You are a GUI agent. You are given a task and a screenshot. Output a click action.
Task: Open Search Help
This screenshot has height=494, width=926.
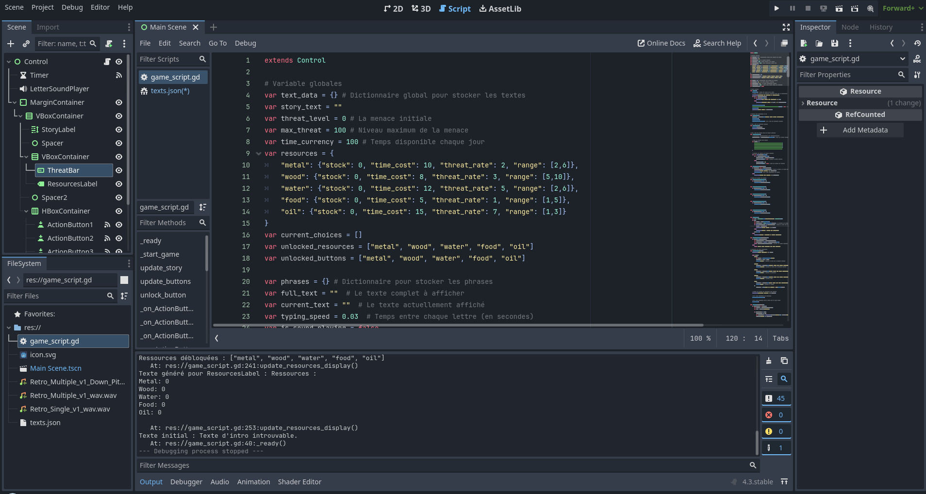pyautogui.click(x=717, y=43)
